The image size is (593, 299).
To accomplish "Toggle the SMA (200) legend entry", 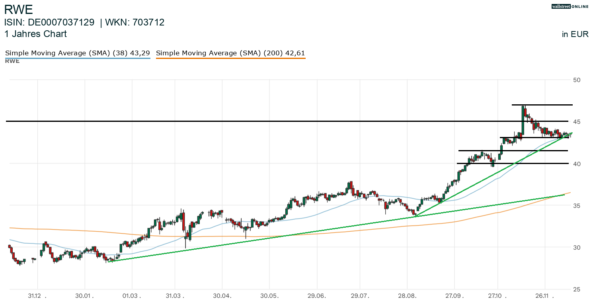I will (x=230, y=53).
